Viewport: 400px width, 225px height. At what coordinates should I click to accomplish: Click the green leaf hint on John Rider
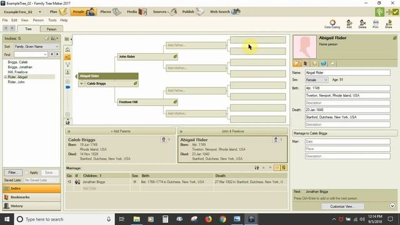click(x=175, y=56)
